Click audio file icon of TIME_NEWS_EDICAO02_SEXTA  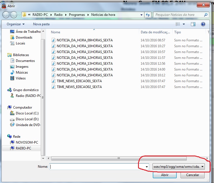pyautogui.click(x=53, y=87)
